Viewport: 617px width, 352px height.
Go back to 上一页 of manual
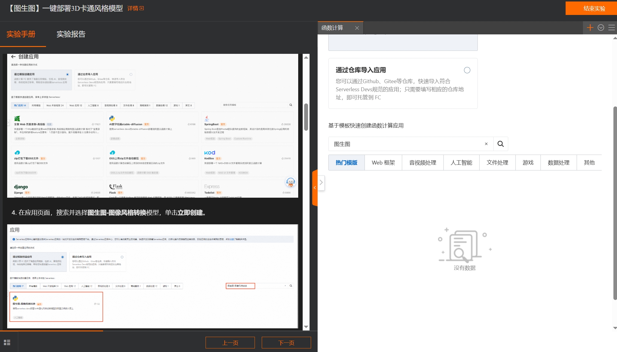230,343
